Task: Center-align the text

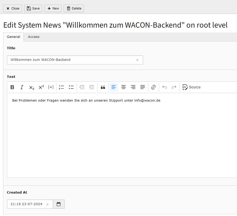Action: pos(124,87)
